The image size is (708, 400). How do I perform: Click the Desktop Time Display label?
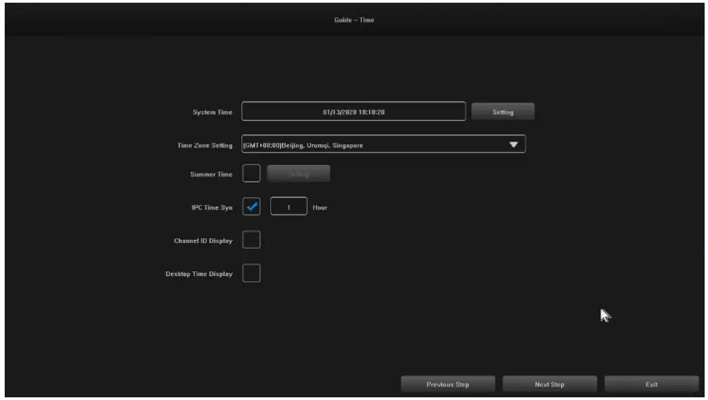pyautogui.click(x=199, y=274)
